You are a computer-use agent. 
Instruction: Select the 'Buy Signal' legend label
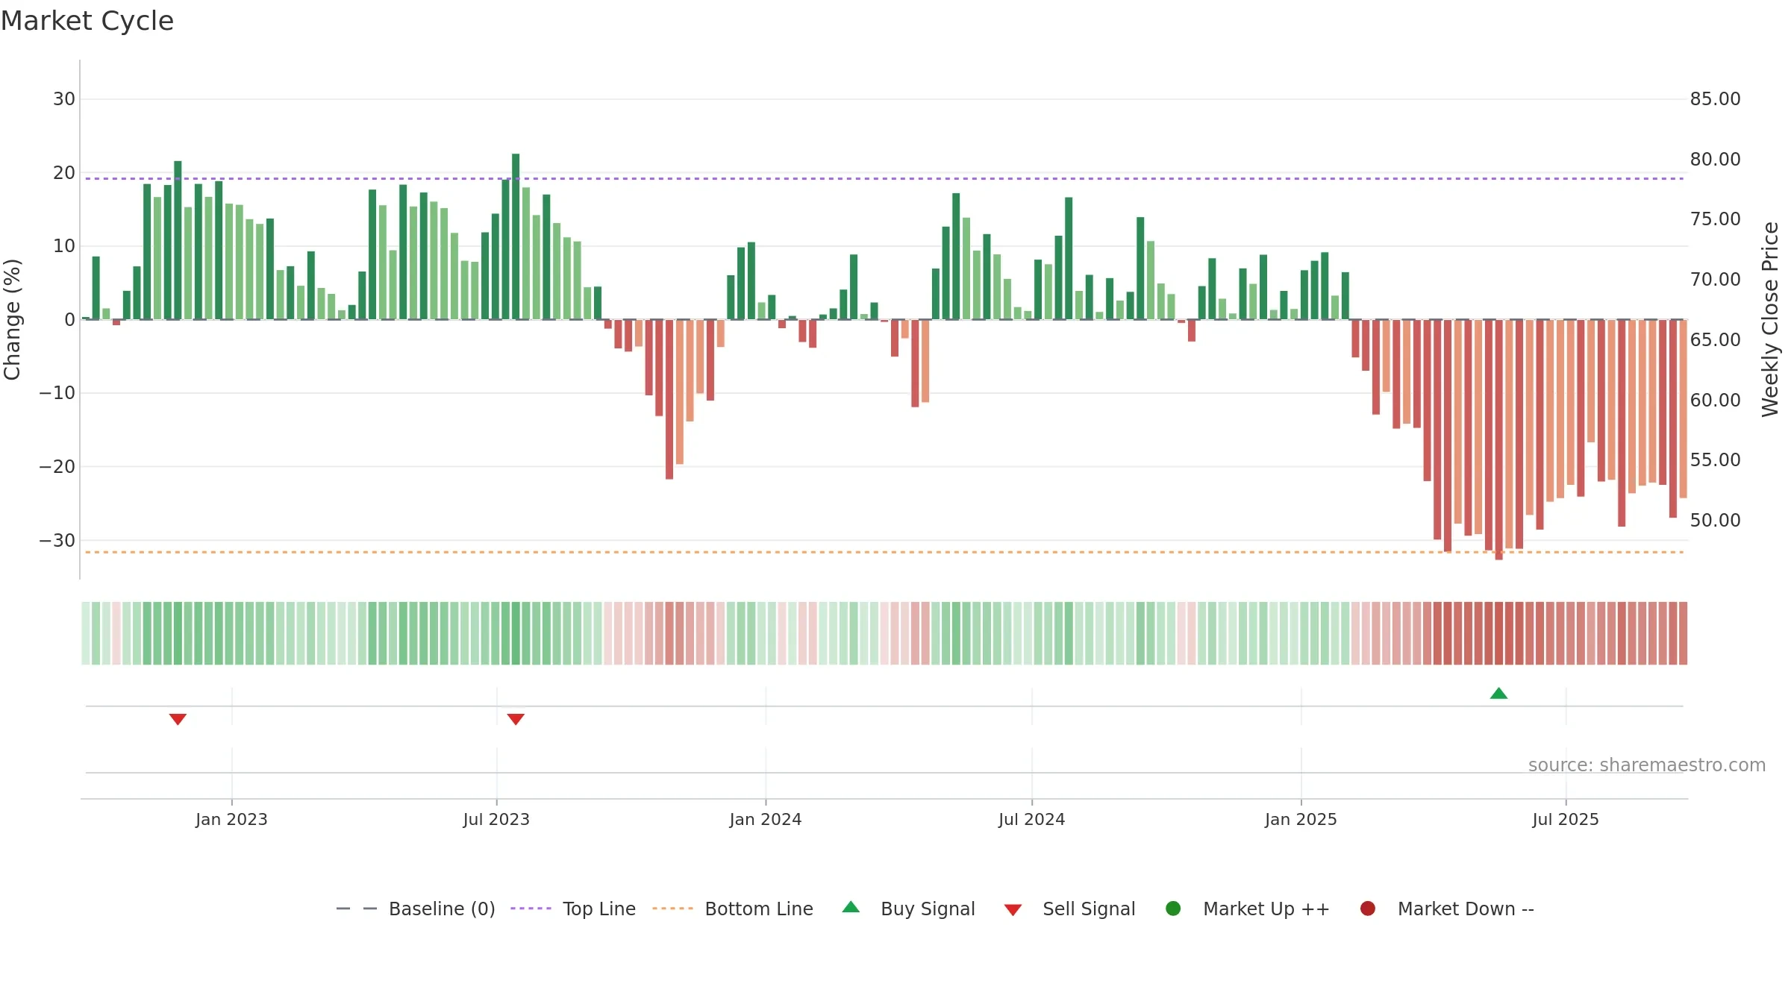tap(928, 909)
